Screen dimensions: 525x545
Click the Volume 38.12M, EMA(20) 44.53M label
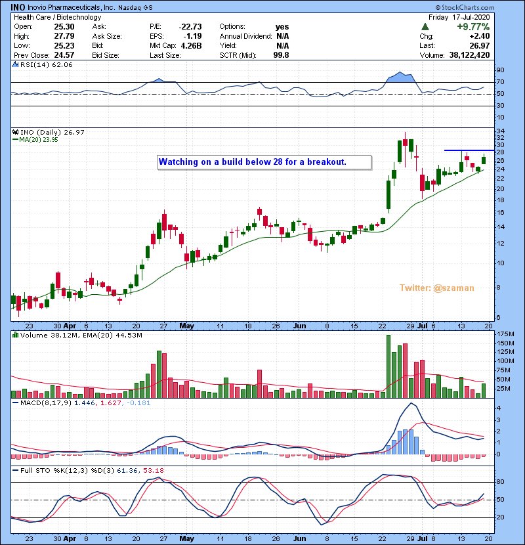point(81,336)
